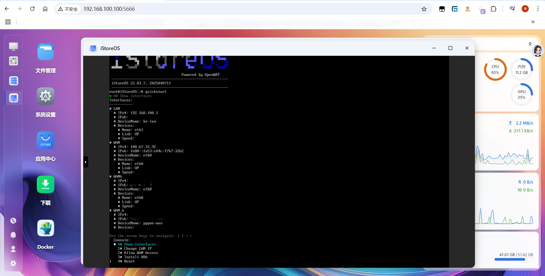Click the 'DeviceName: pppoe-wan' terminal line
This screenshot has width=545, height=276.
(x=140, y=223)
